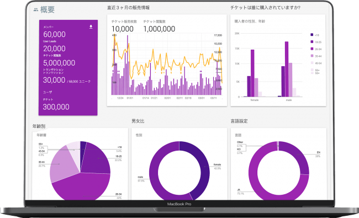Image resolution: width=359 pixels, height=218 pixels.
Task: Click the <18 legend color swatch
Action: coord(312,35)
